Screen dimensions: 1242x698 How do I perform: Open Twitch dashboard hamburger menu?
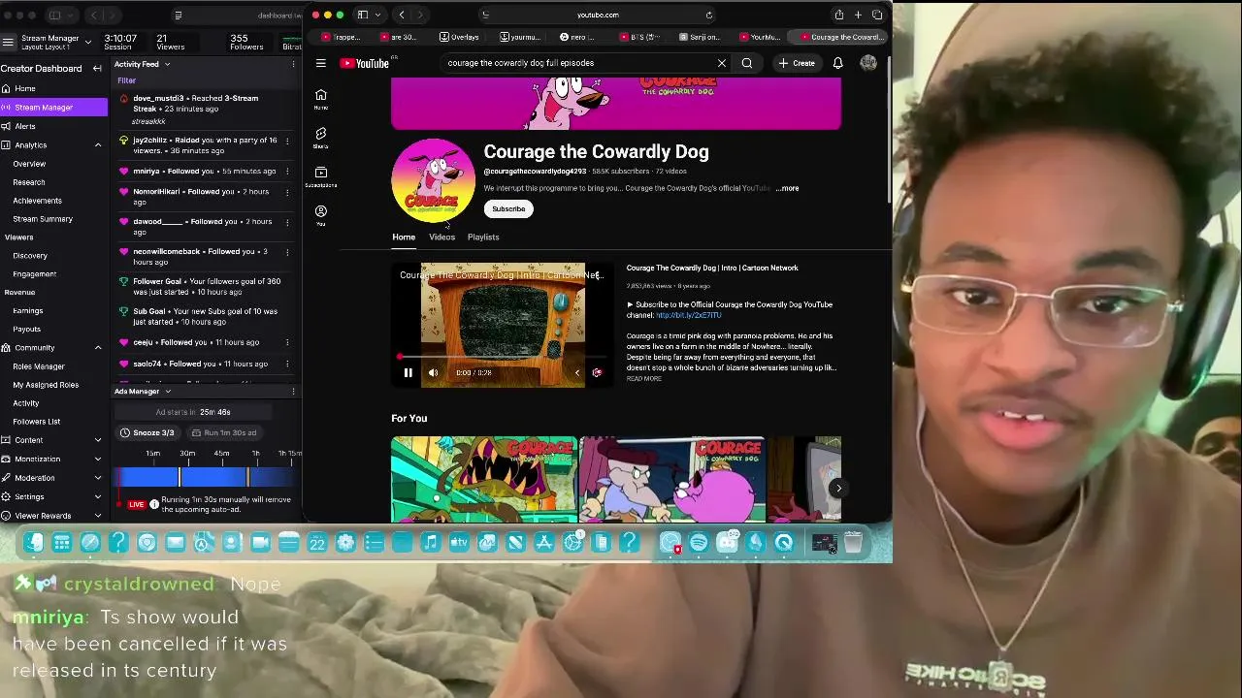click(x=8, y=42)
